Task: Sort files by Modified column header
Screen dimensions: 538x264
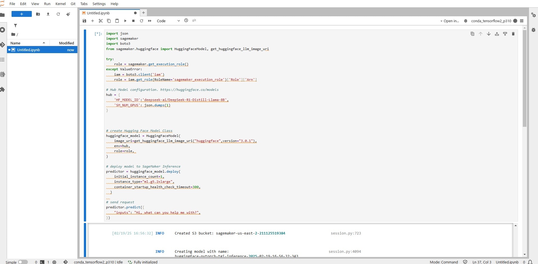Action: click(x=64, y=43)
